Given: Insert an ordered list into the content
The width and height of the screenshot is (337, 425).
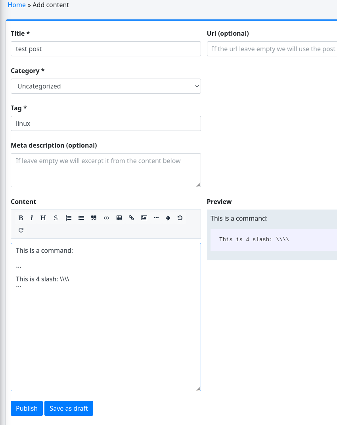Looking at the screenshot, I should (x=69, y=217).
